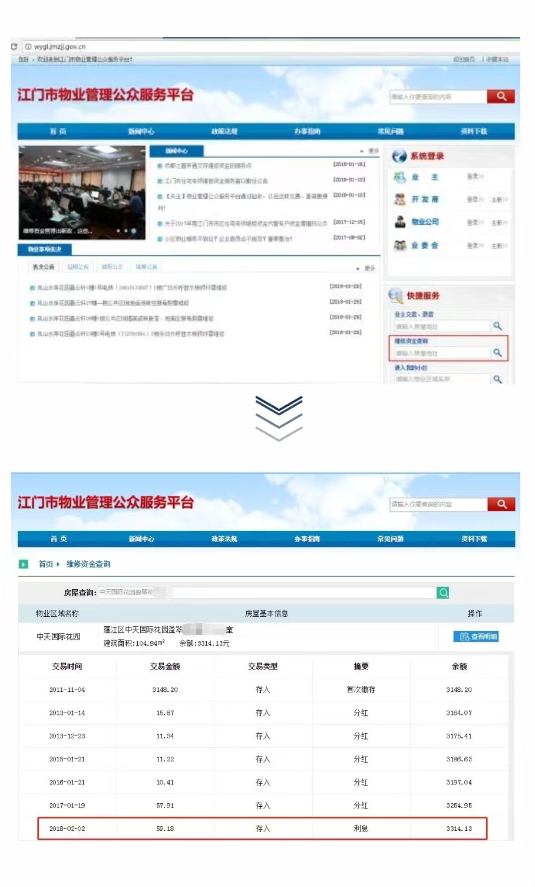
Task: Click the site info icon beside wygl.jmzjj.gov.cn
Action: coord(28,46)
